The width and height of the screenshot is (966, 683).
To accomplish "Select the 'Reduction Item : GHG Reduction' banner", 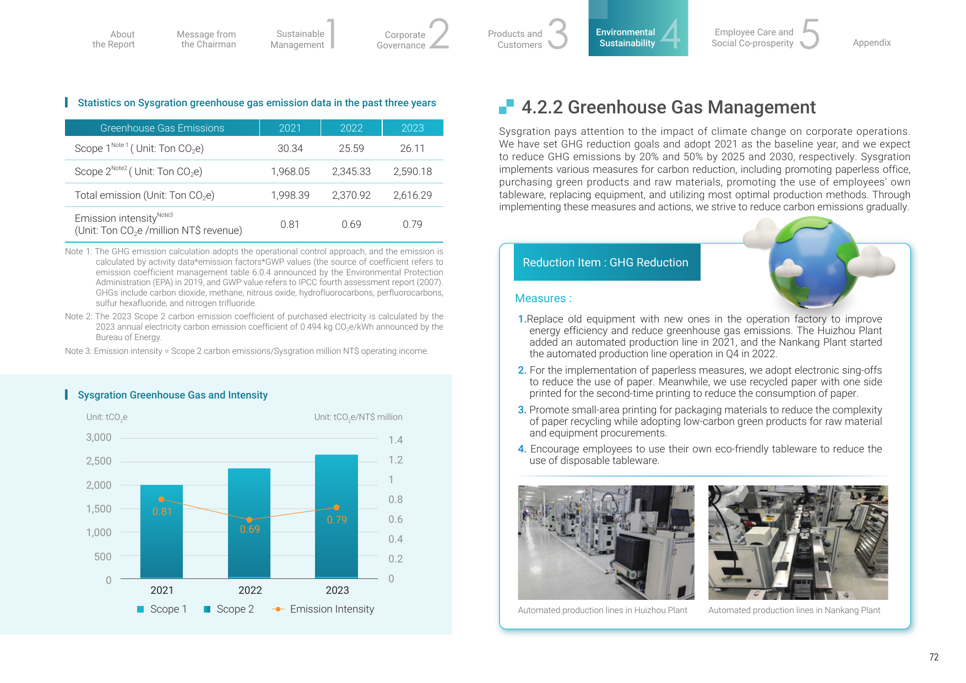I will [x=607, y=263].
